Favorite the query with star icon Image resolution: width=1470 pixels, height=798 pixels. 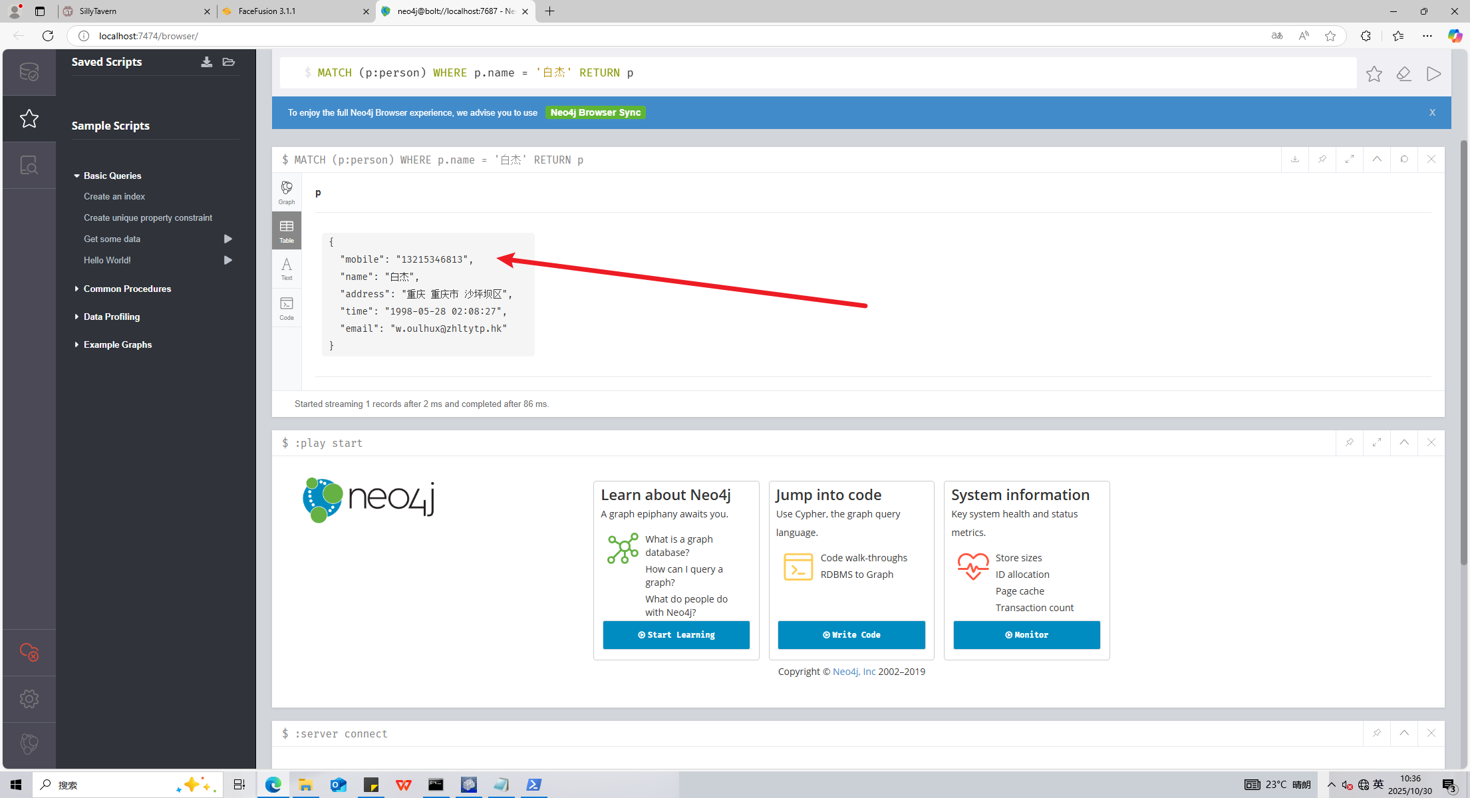tap(1374, 74)
